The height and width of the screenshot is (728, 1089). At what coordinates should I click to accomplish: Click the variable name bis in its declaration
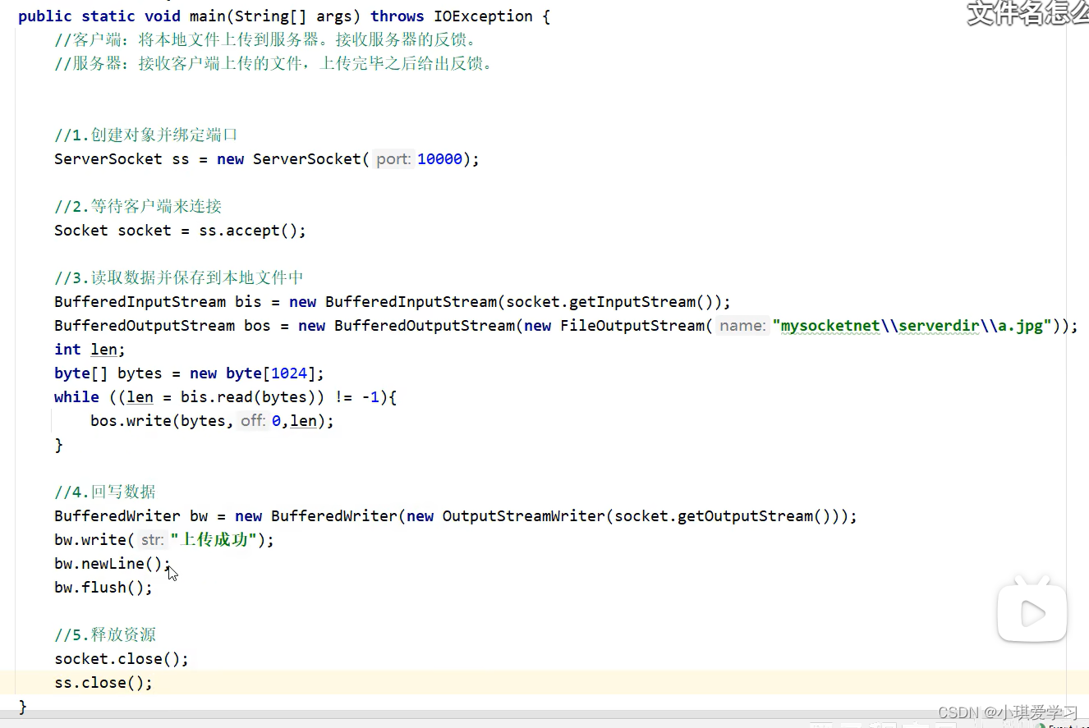(248, 301)
